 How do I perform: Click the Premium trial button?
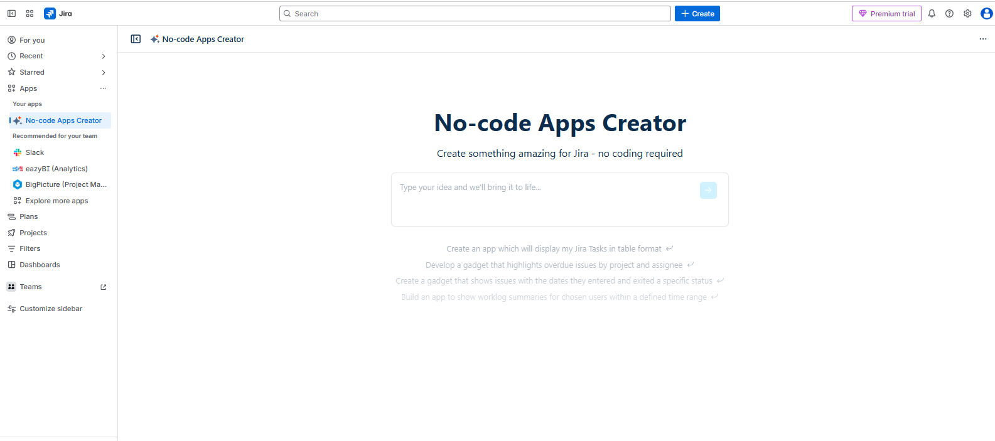click(x=886, y=14)
